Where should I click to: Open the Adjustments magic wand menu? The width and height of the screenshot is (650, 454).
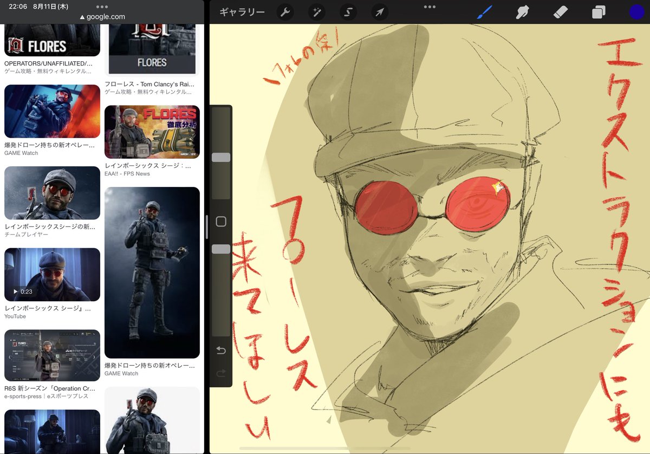[x=316, y=12]
